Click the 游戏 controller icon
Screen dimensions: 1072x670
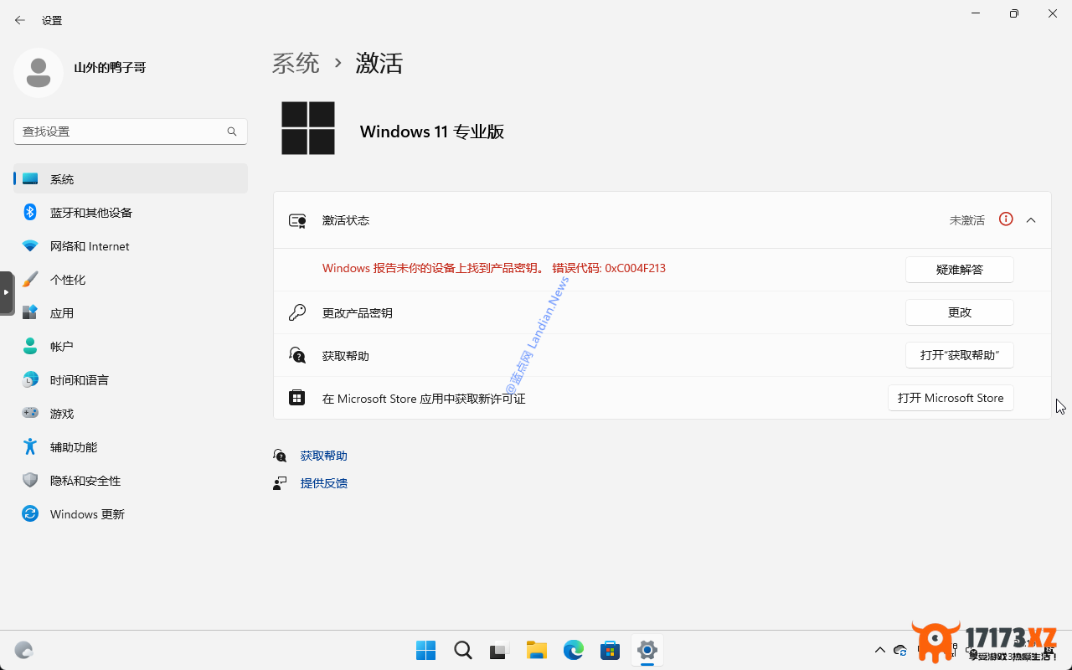click(x=30, y=413)
